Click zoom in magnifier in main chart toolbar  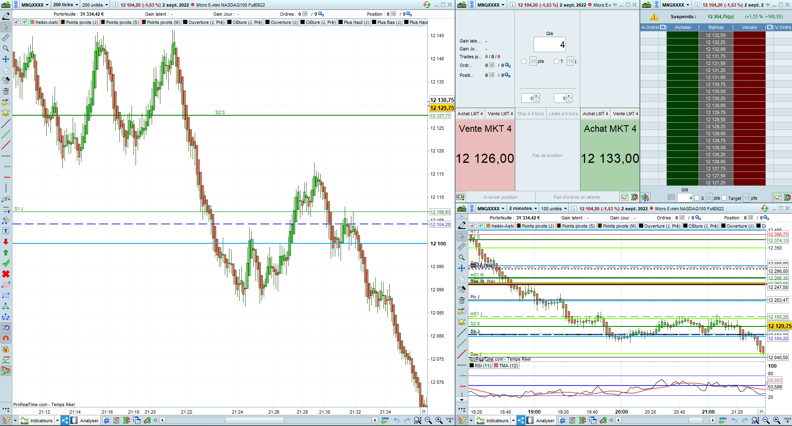click(x=439, y=421)
